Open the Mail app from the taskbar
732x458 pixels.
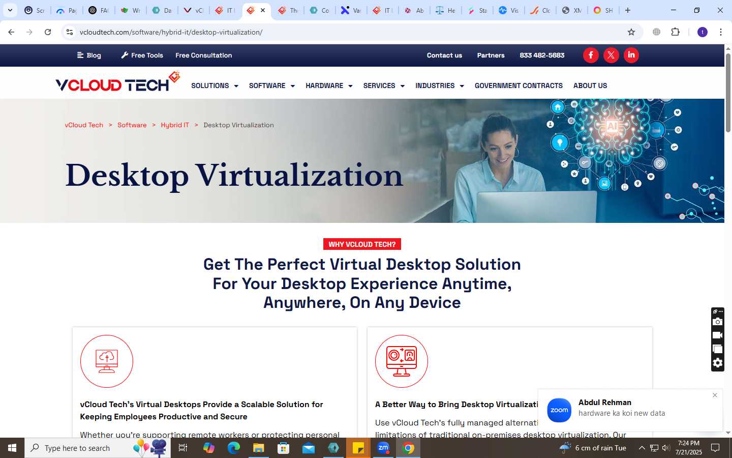pos(308,448)
